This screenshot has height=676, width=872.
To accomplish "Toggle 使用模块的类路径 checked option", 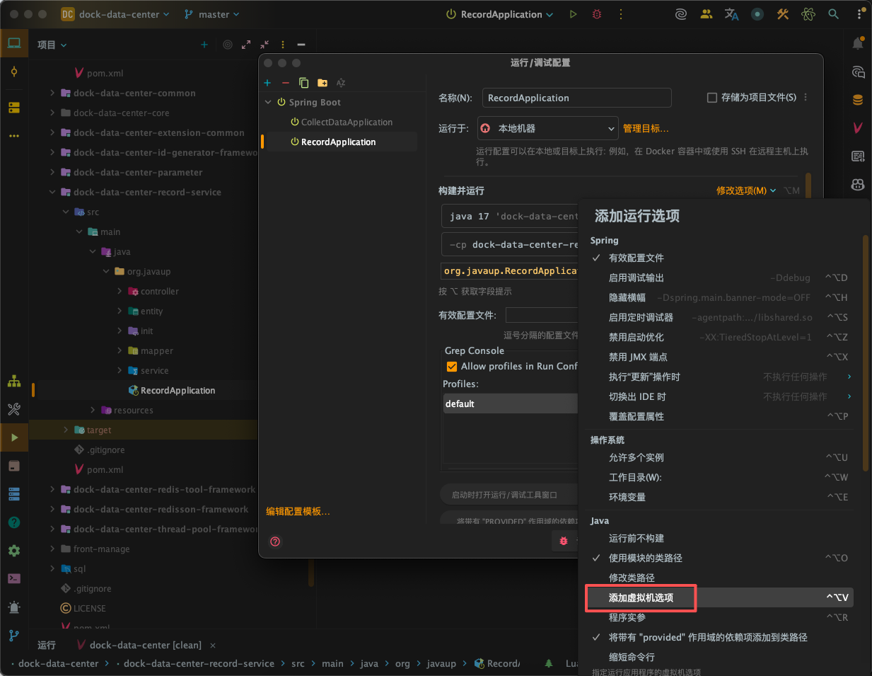I will 645,558.
